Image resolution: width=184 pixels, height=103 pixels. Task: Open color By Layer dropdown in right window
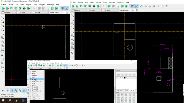coord(79,10)
